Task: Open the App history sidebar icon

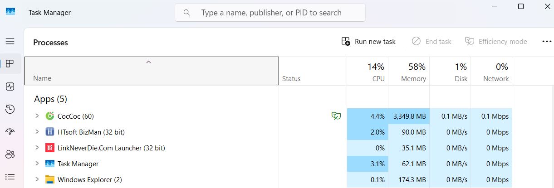Action: (10, 109)
